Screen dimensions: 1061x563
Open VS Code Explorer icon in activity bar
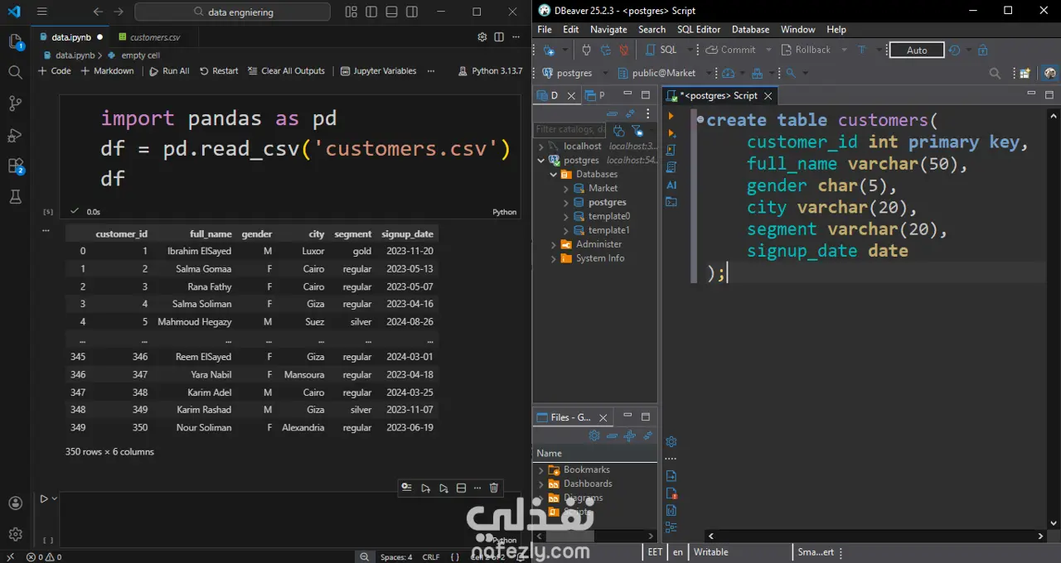coord(15,41)
